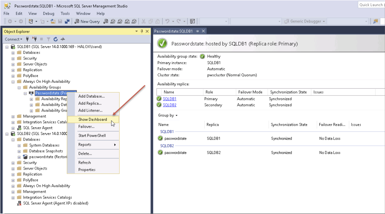Pin the Passwordstate:SQLDB1 document tab
This screenshot has width=385, height=214.
click(198, 31)
